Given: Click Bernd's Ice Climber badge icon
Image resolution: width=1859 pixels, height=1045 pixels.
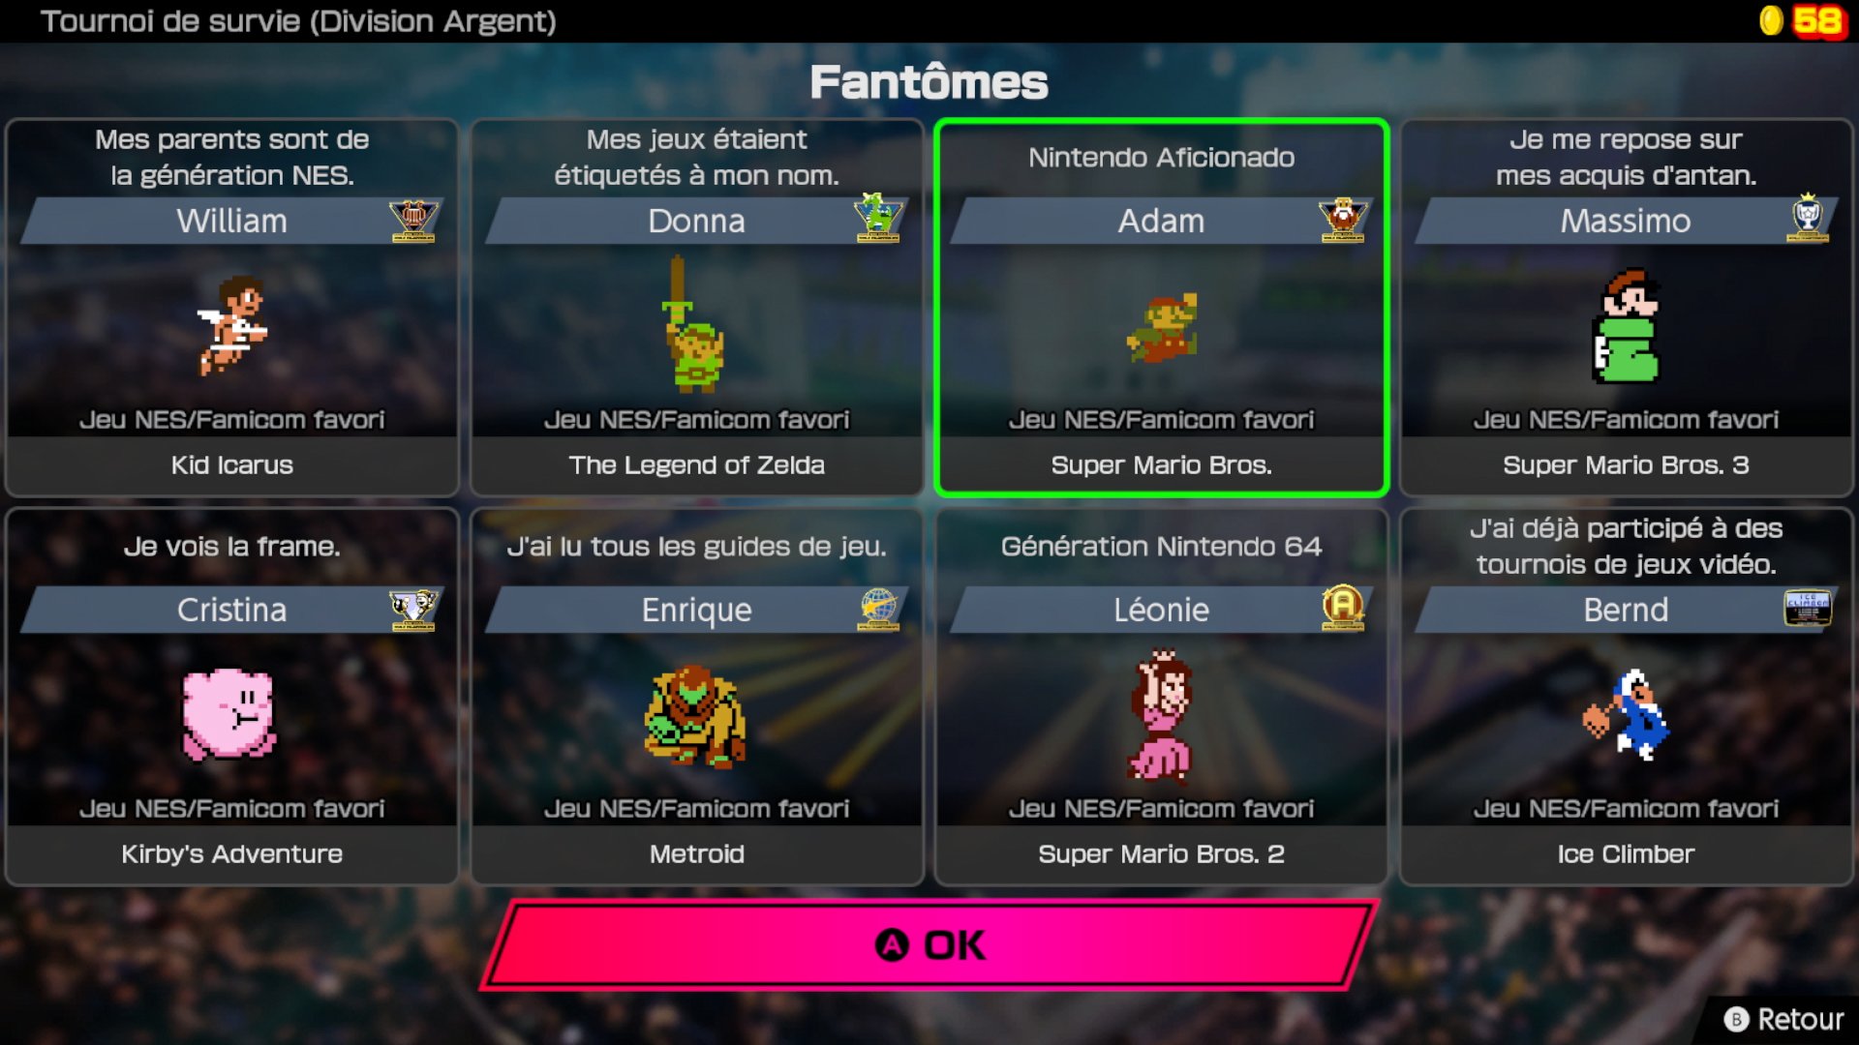Looking at the screenshot, I should pyautogui.click(x=1808, y=609).
